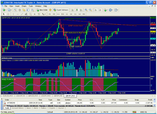
Task: Launch MetaEditor yellow diamond icon
Action: tap(50, 10)
